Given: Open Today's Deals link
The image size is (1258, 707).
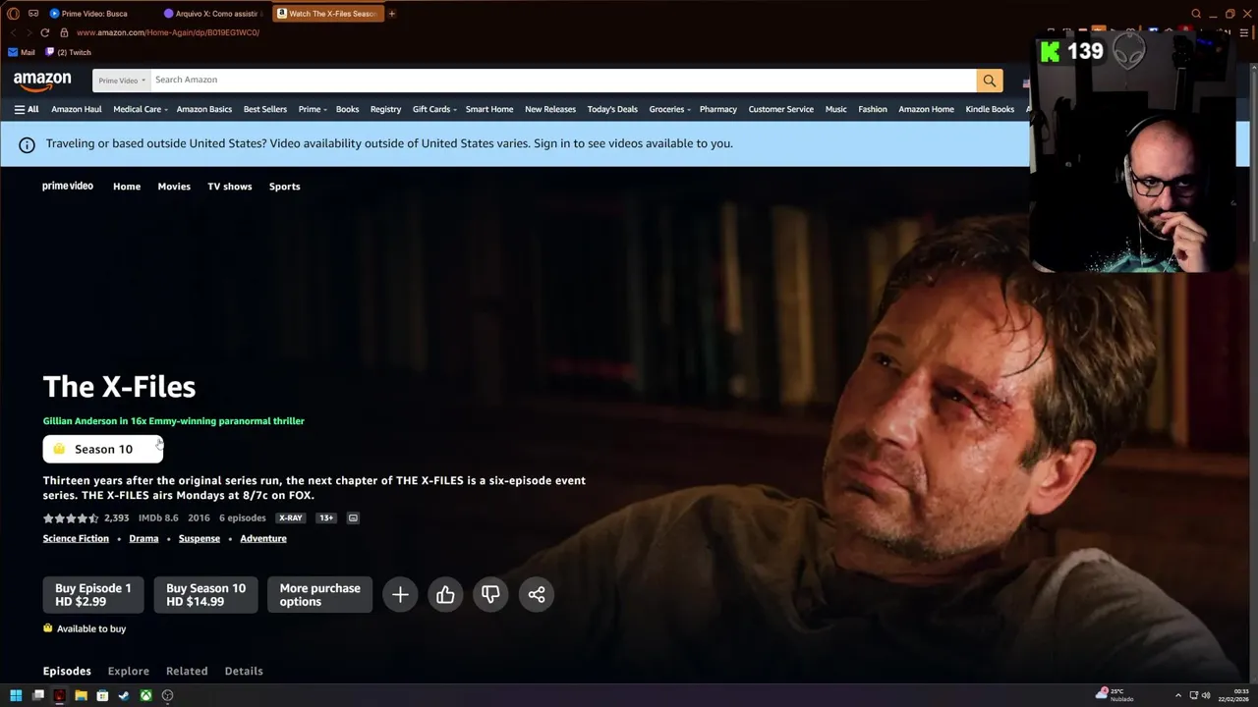Looking at the screenshot, I should click(x=612, y=109).
